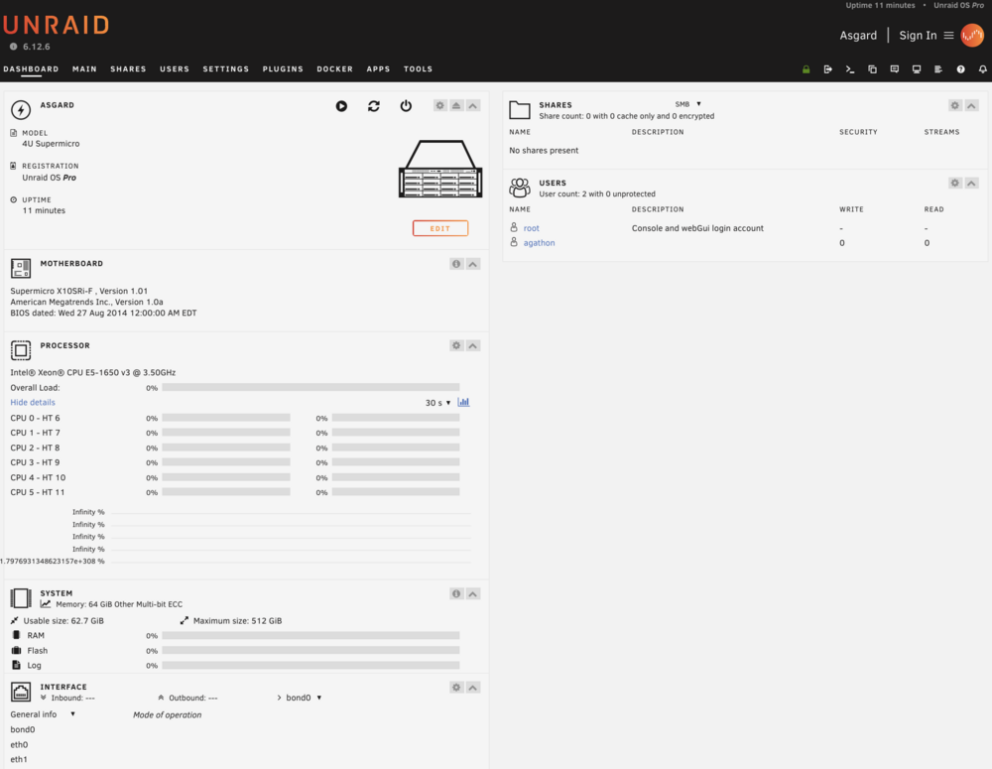Open the 30 s chart interval dropdown
Viewport: 992px width, 769px height.
click(437, 403)
